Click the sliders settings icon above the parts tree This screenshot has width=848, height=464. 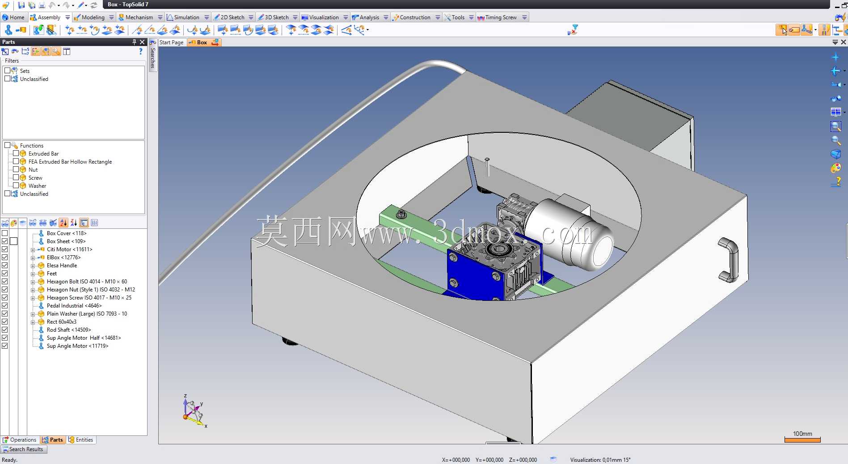[x=94, y=223]
